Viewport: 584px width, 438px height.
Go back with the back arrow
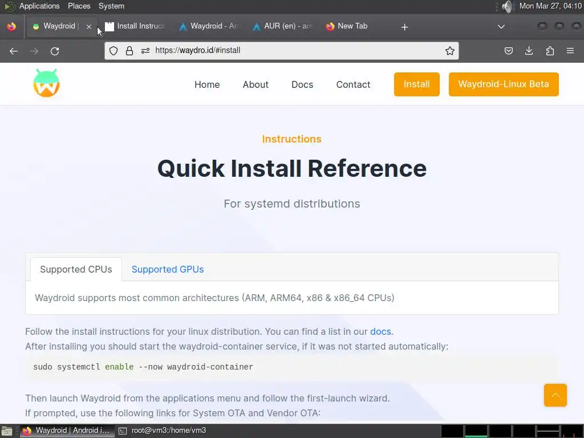[x=14, y=51]
